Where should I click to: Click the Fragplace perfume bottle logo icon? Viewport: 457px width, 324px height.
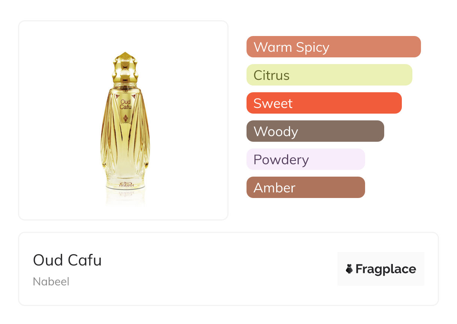(349, 269)
